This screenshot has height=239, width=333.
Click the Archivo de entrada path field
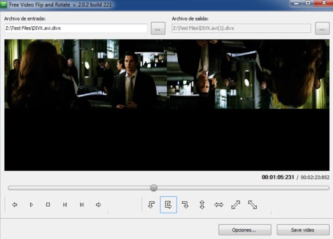tap(76, 28)
